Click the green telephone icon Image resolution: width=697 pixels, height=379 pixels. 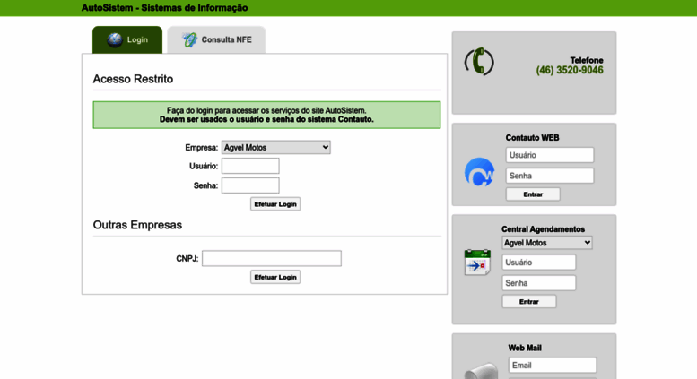click(x=479, y=61)
